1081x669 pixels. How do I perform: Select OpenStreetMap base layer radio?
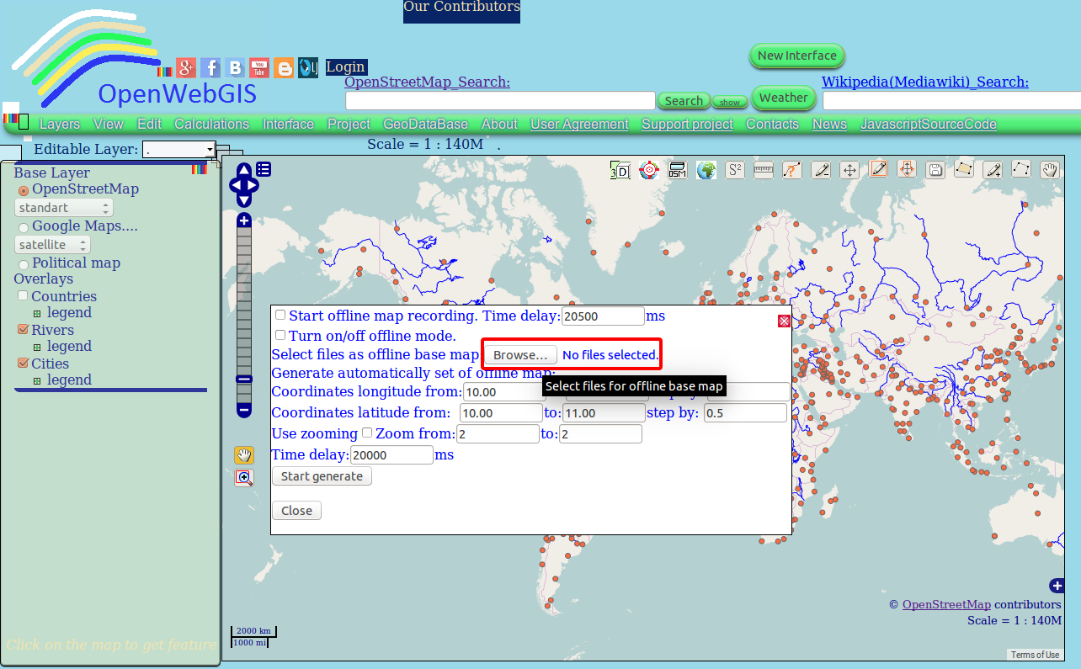(x=24, y=191)
